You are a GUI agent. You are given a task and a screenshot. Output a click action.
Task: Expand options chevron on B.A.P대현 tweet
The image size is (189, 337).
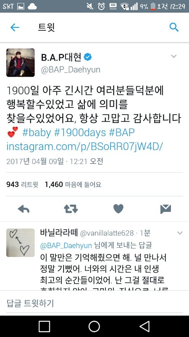[x=173, y=56]
